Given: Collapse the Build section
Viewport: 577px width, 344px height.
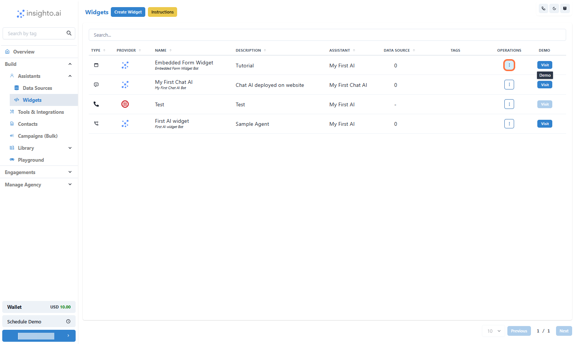Looking at the screenshot, I should (70, 64).
